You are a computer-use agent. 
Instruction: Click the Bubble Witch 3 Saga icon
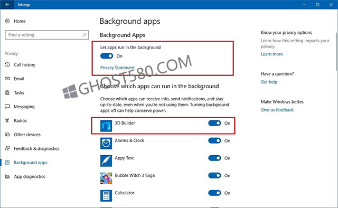tap(106, 178)
